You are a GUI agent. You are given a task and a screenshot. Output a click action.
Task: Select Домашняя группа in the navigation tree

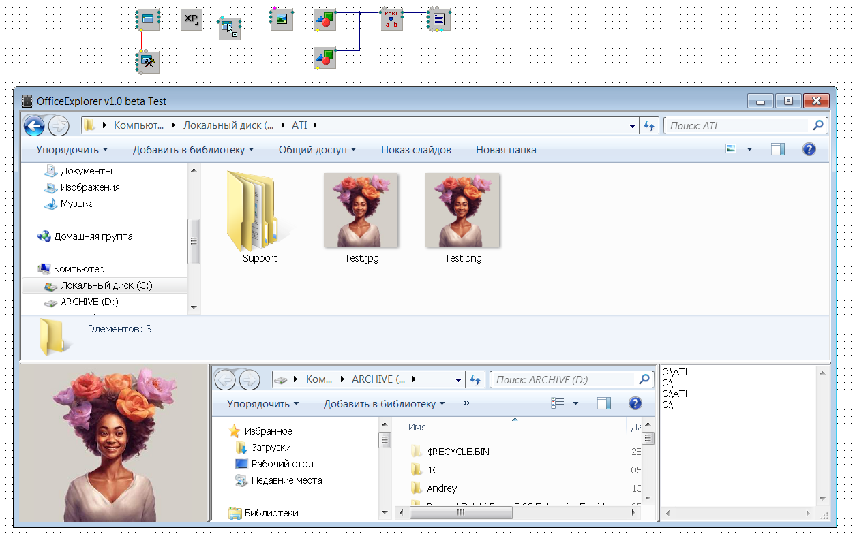point(85,236)
